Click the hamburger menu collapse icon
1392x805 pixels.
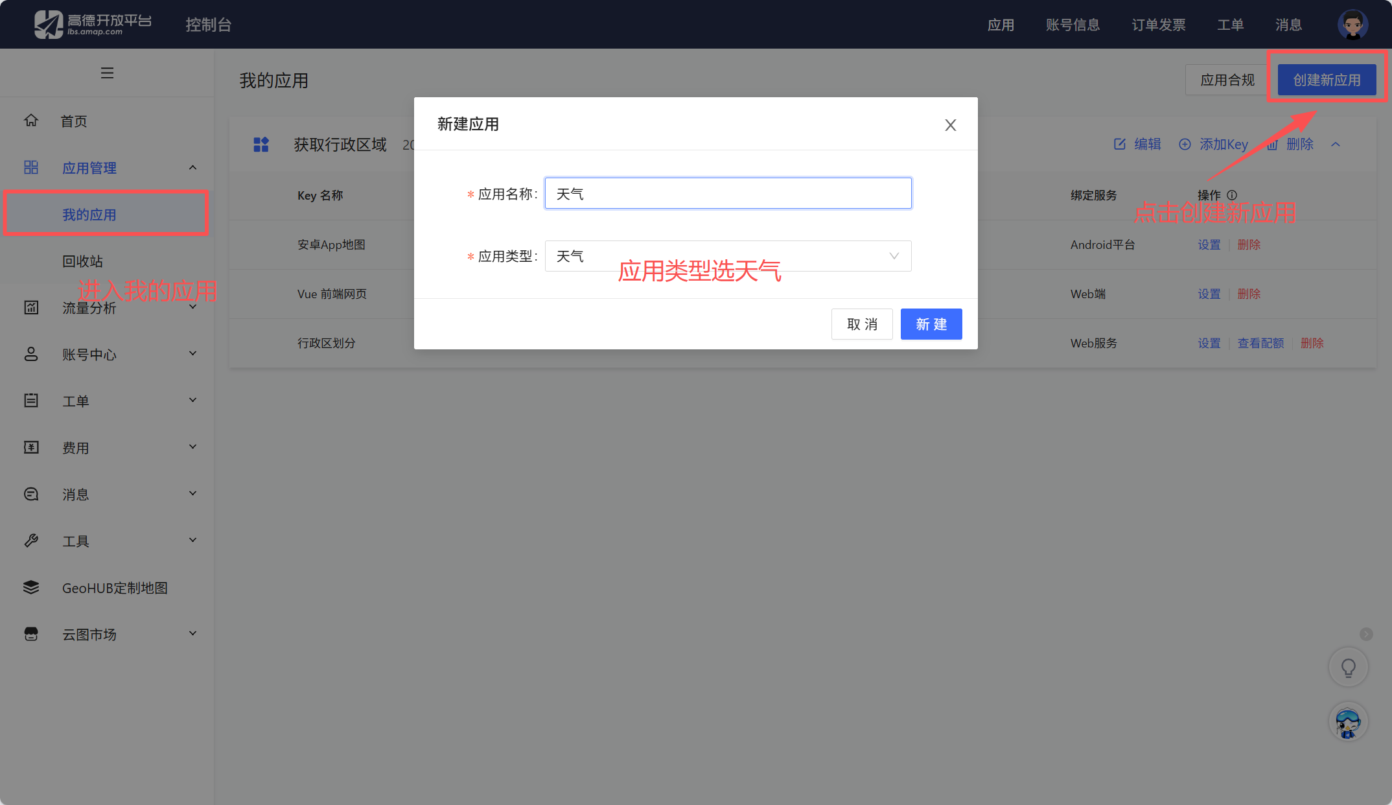(x=107, y=73)
